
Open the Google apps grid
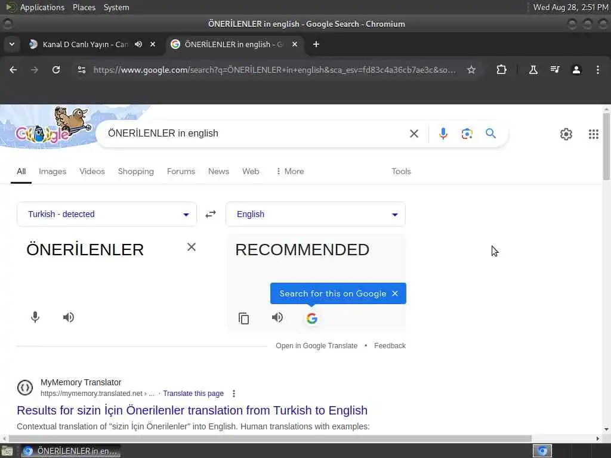click(x=594, y=134)
